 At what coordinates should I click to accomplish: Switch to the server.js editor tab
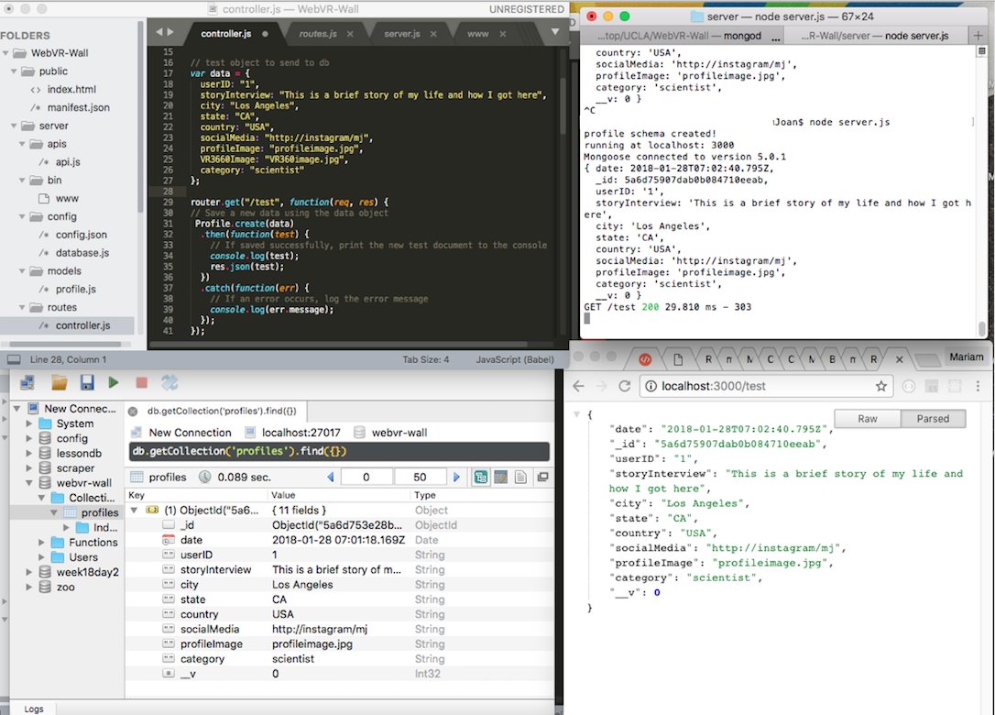tap(402, 34)
